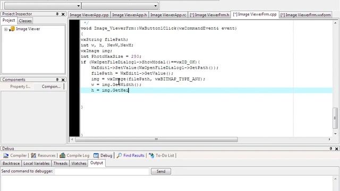Expand the Image Viewer project node
This screenshot has height=191, width=340.
[6, 29]
